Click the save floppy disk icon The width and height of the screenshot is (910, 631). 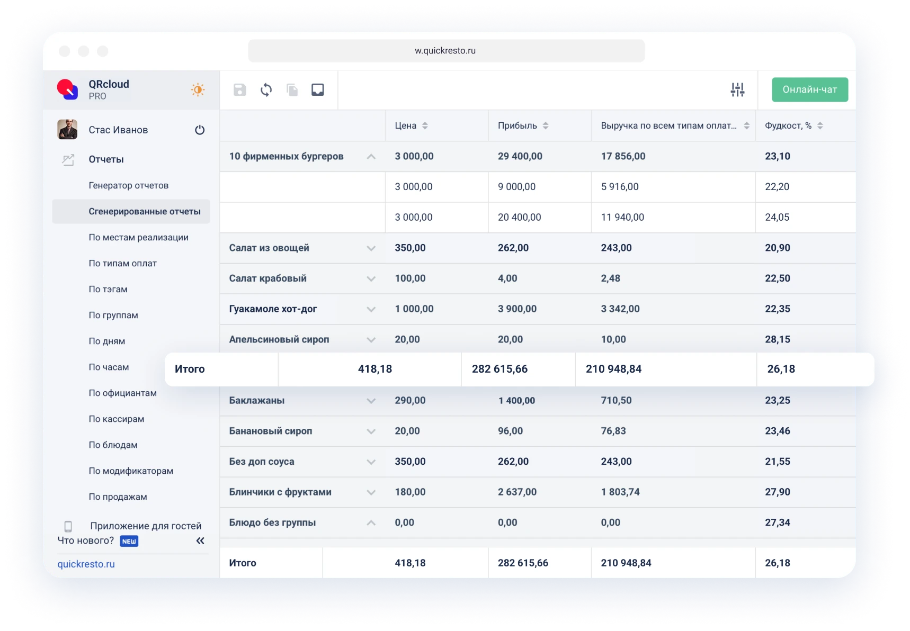pos(240,90)
